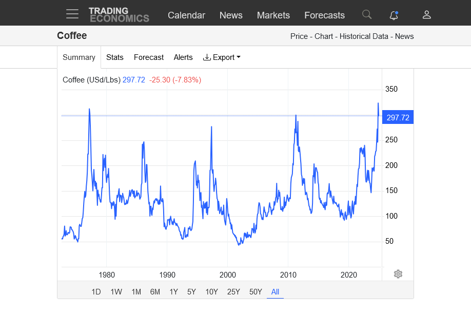The width and height of the screenshot is (471, 318).
Task: Open Forecasts in the top navigation
Action: click(x=324, y=15)
